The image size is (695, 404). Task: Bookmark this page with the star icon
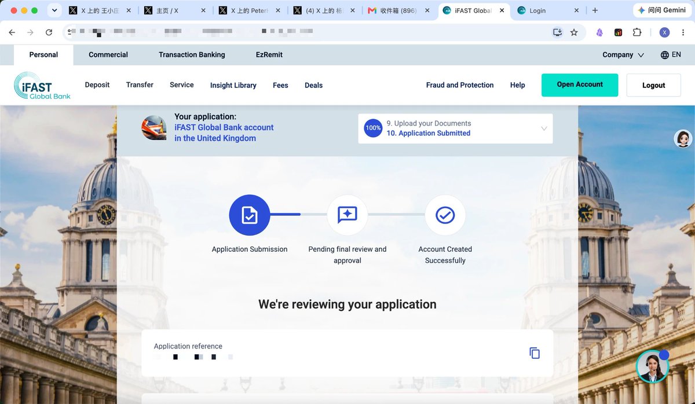click(x=574, y=32)
